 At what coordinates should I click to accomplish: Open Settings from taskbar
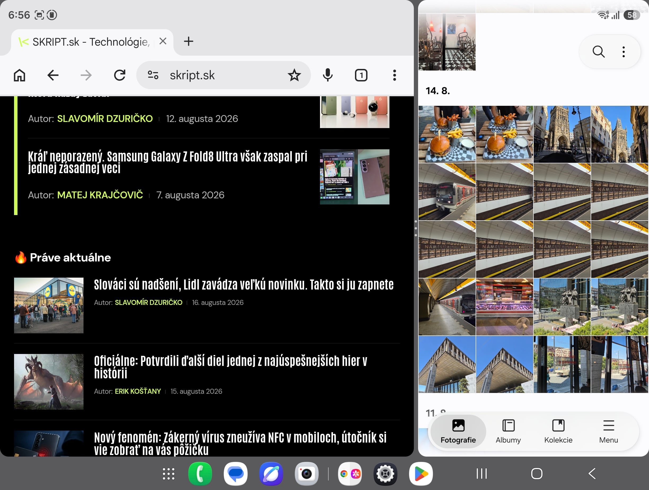click(385, 474)
